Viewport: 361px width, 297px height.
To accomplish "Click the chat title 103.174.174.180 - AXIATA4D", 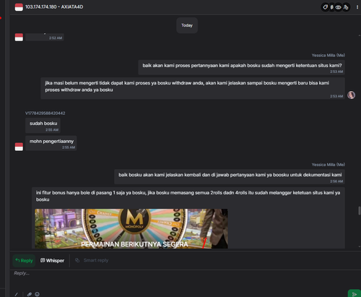I will click(54, 7).
